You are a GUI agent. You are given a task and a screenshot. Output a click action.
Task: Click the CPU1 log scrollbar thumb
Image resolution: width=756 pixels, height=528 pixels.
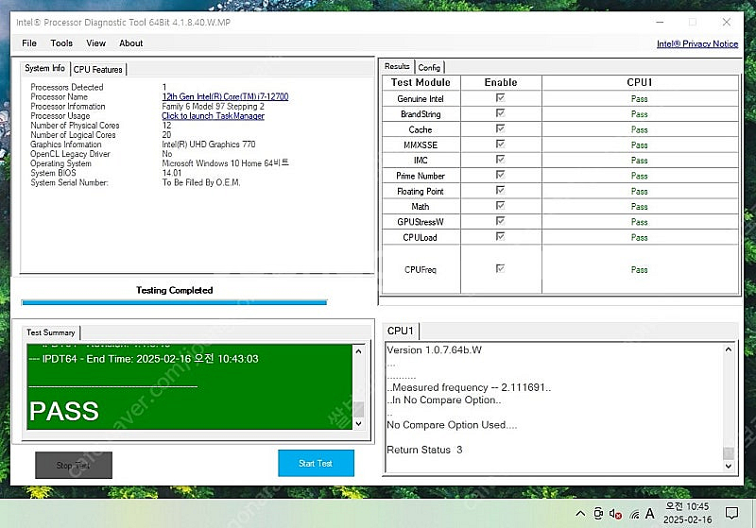(x=729, y=453)
